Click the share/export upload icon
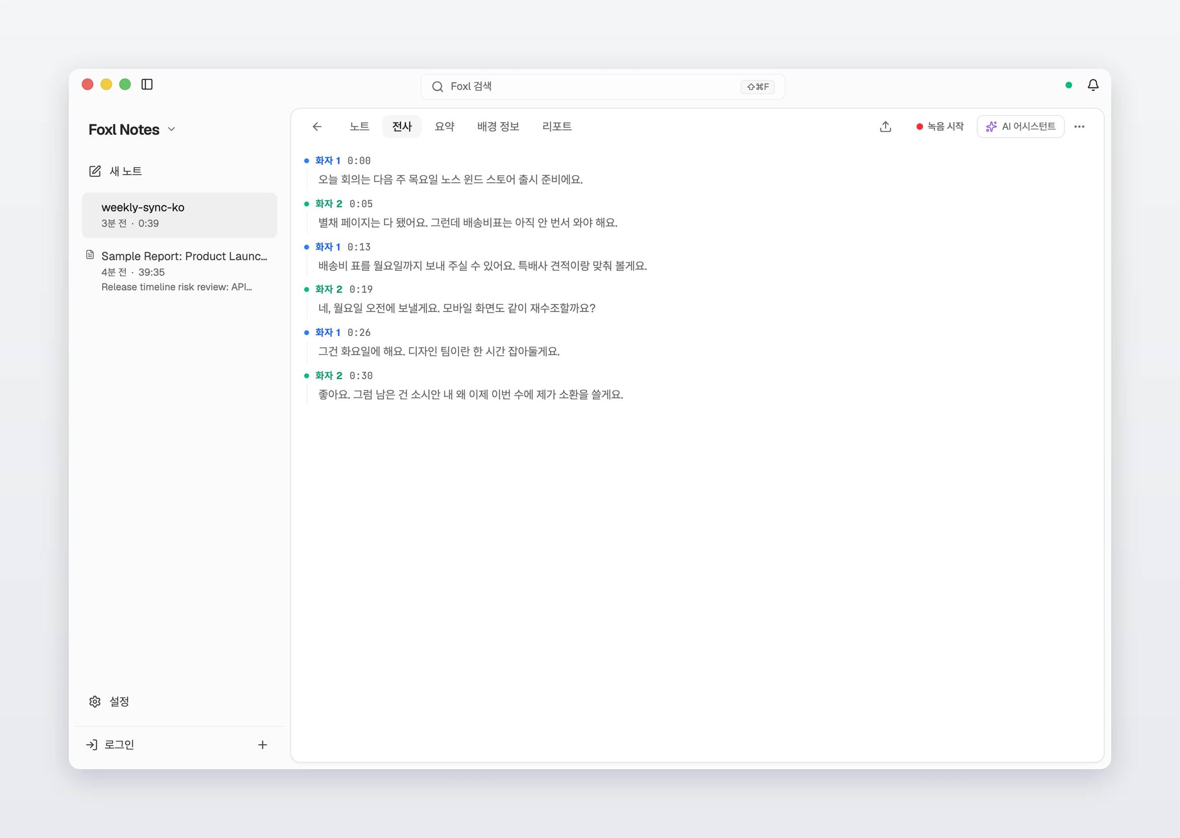Screen dimensions: 1180x838 (x=885, y=126)
